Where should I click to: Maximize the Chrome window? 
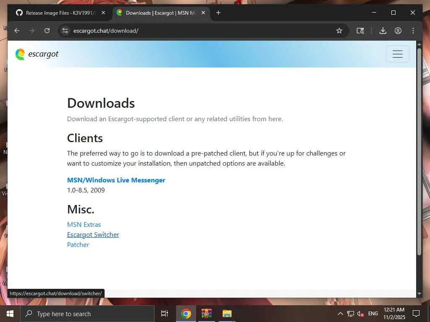point(393,13)
